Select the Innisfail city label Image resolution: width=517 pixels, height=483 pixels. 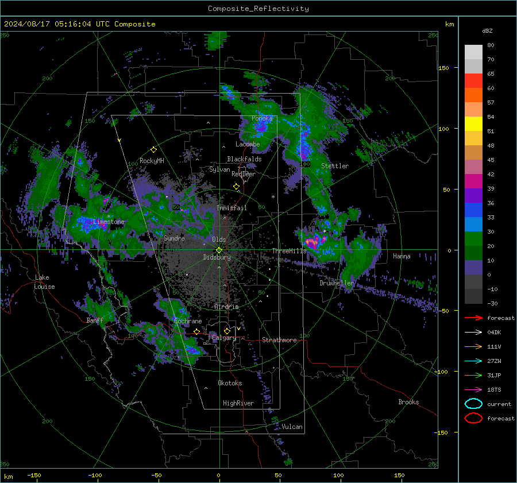click(232, 208)
